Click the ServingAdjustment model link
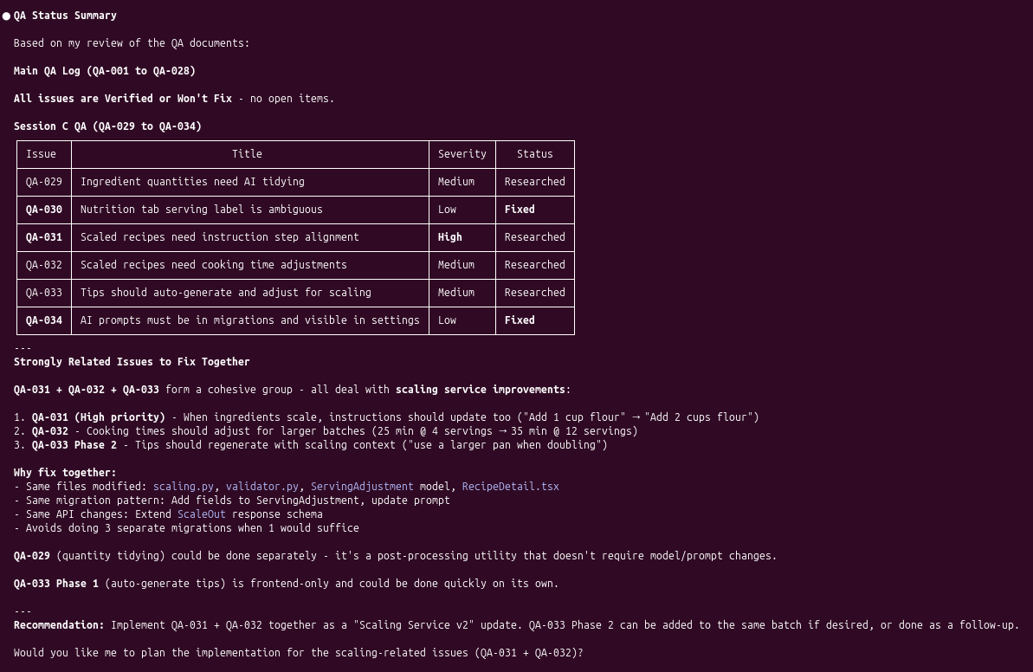The width and height of the screenshot is (1033, 672). [362, 487]
